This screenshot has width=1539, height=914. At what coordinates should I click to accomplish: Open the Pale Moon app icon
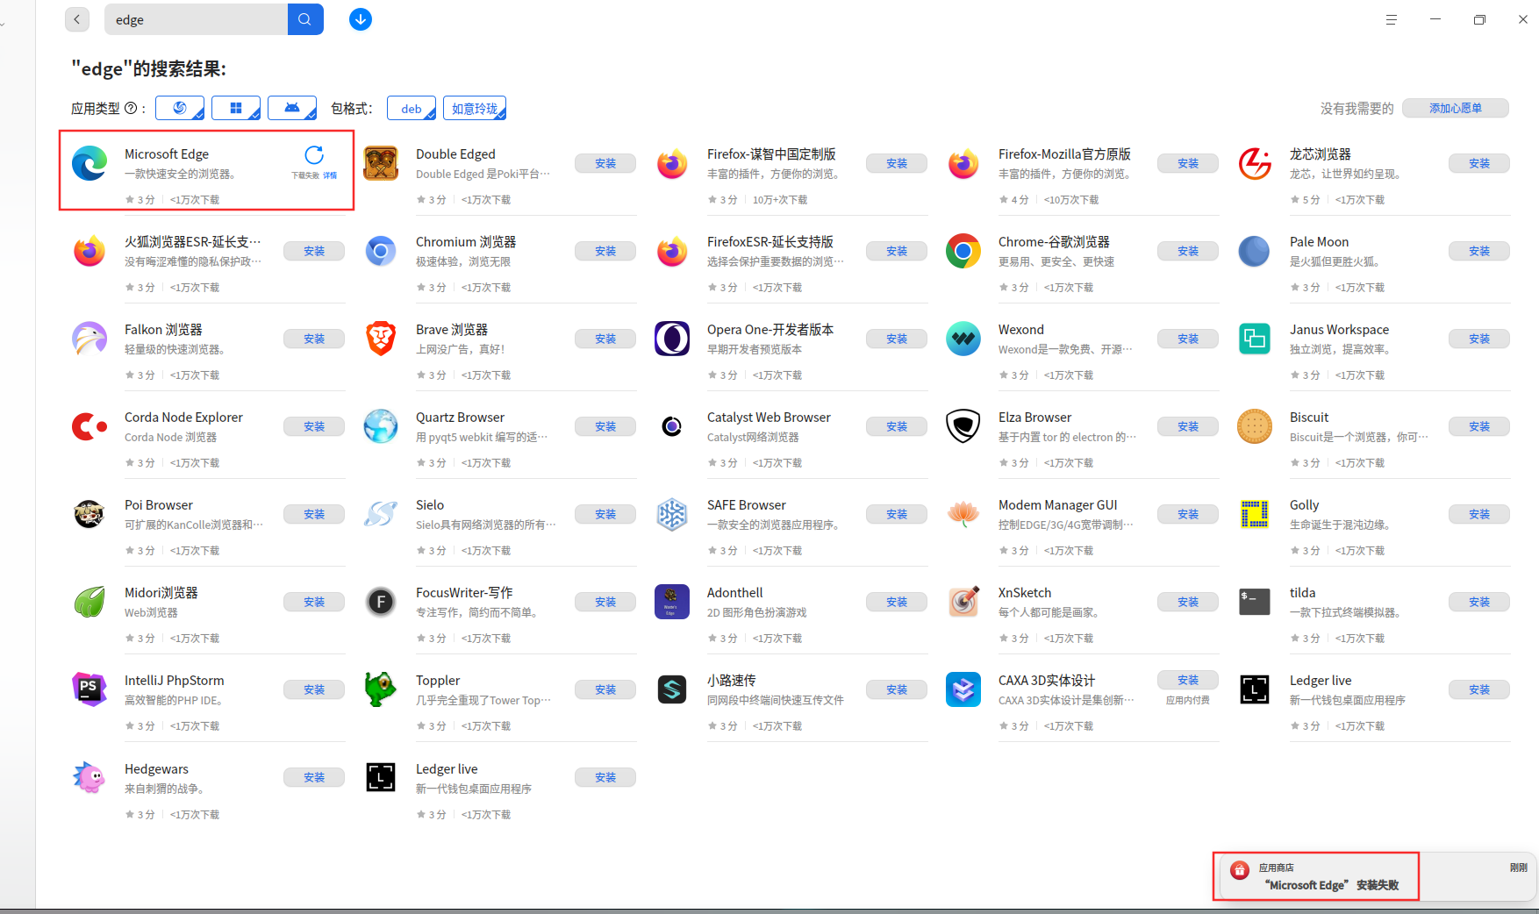1255,251
